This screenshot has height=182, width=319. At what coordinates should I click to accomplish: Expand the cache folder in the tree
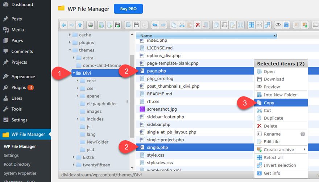pos(70,35)
